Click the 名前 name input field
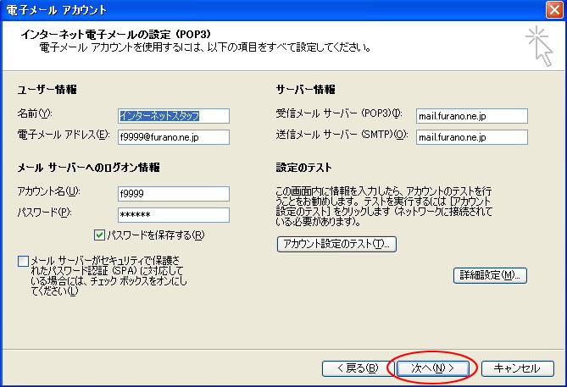 tap(174, 116)
